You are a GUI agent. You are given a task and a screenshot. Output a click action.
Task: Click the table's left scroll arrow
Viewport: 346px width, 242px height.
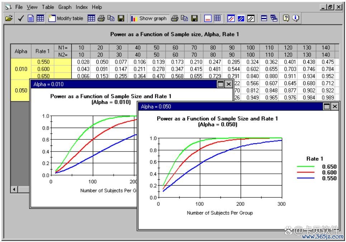tap(15, 189)
